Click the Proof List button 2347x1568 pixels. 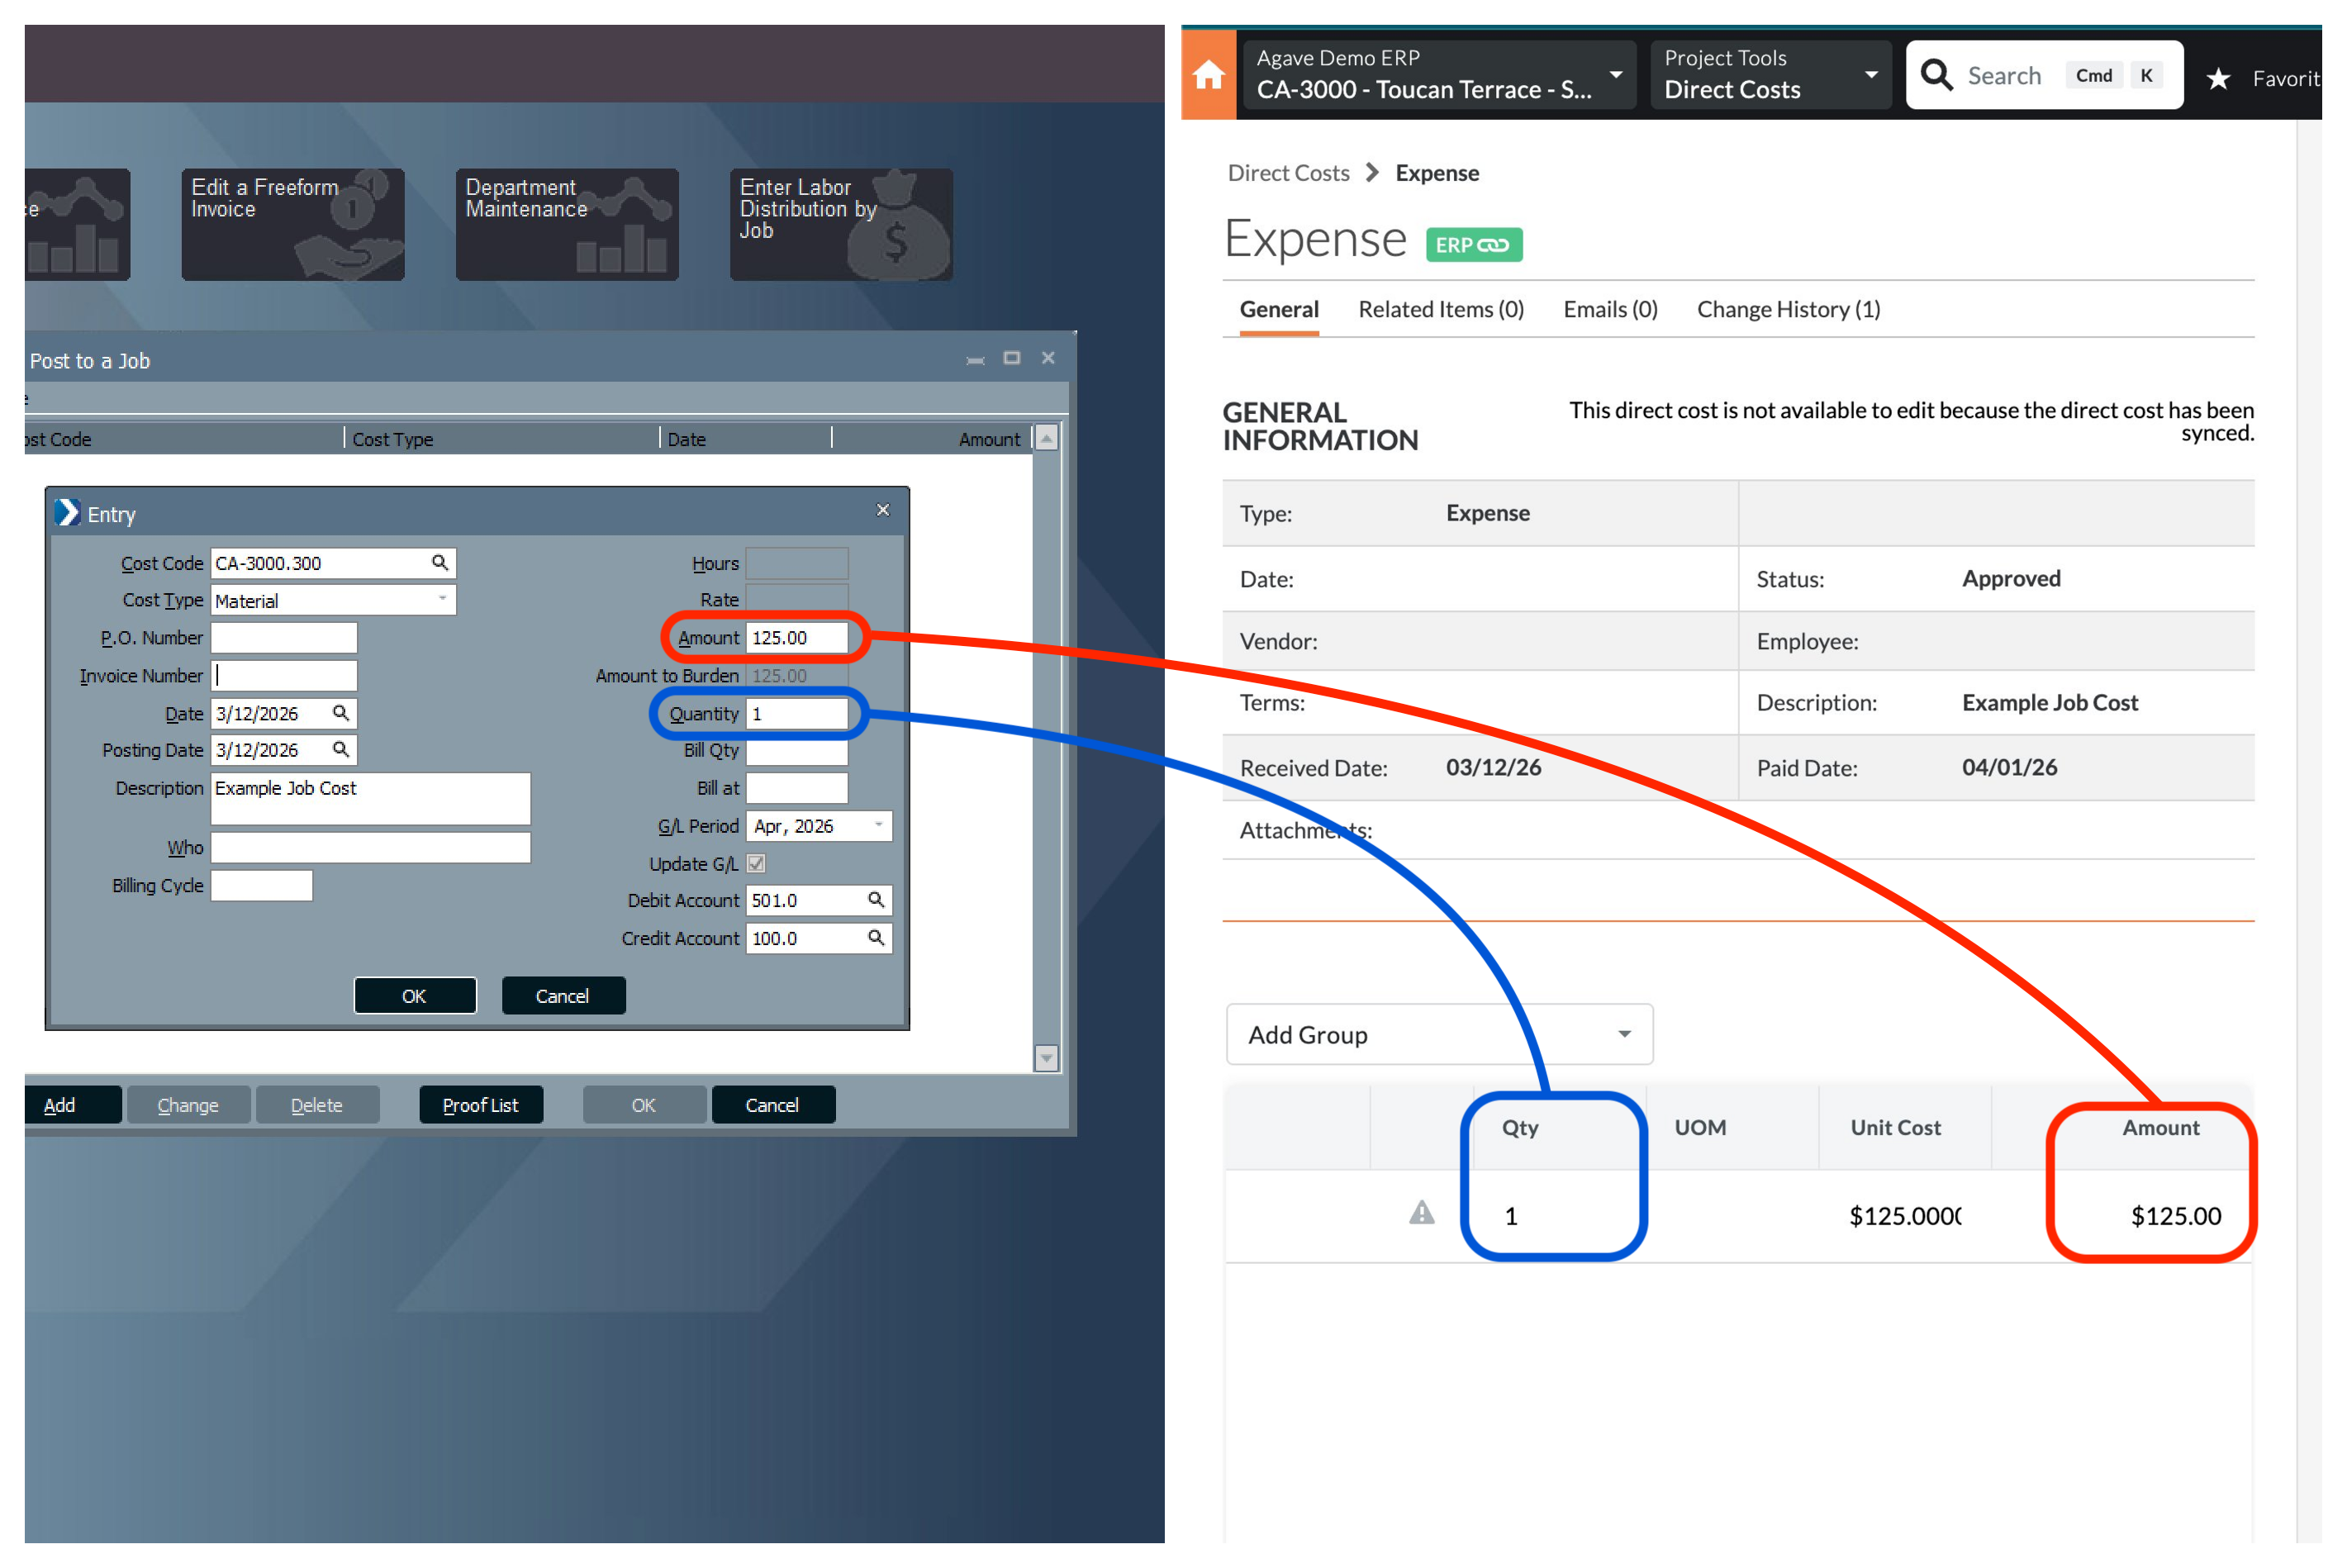click(481, 1104)
